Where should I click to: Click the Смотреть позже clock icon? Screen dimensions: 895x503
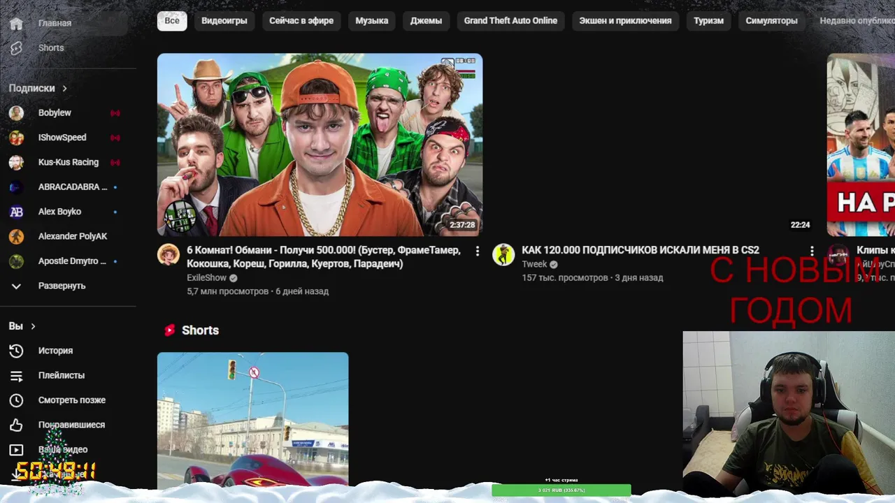pyautogui.click(x=16, y=400)
